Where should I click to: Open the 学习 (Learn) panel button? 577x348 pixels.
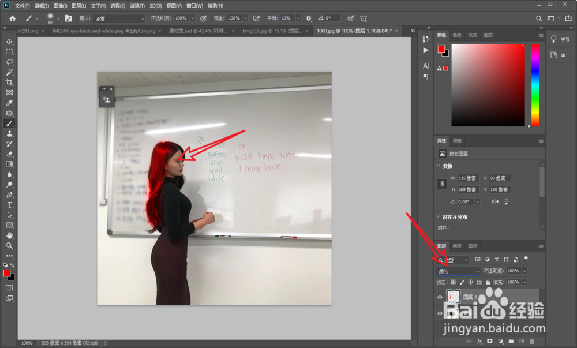pyautogui.click(x=560, y=39)
